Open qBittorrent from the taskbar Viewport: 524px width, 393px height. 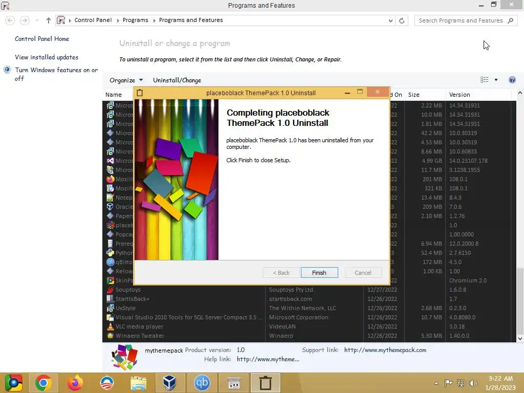tap(202, 383)
